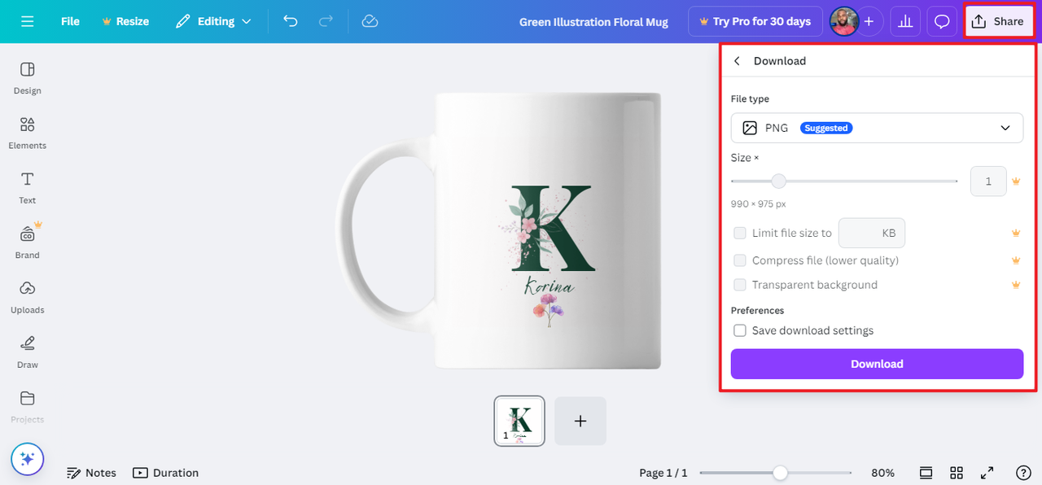Enable Transparent background checkbox
The width and height of the screenshot is (1042, 485).
740,285
